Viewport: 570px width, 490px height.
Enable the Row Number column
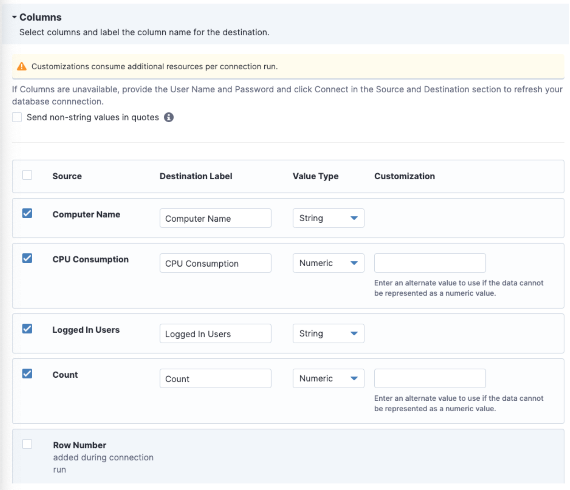point(27,444)
